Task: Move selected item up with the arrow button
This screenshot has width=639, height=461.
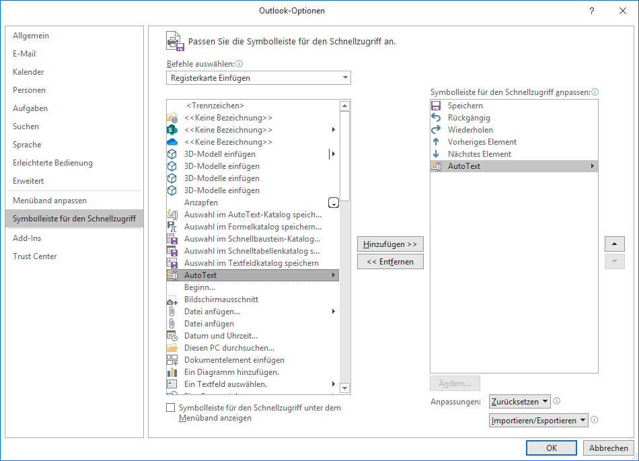Action: [615, 244]
